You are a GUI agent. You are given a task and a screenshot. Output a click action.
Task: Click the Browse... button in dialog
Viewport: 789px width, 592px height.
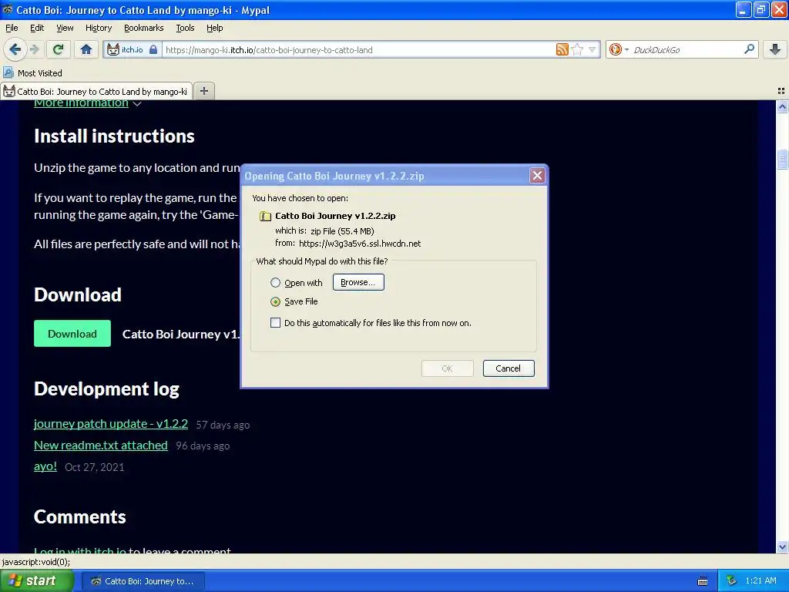[x=358, y=282]
